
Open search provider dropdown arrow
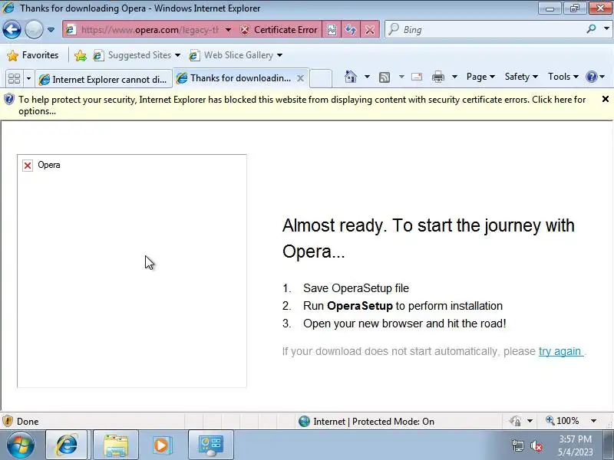pyautogui.click(x=606, y=28)
